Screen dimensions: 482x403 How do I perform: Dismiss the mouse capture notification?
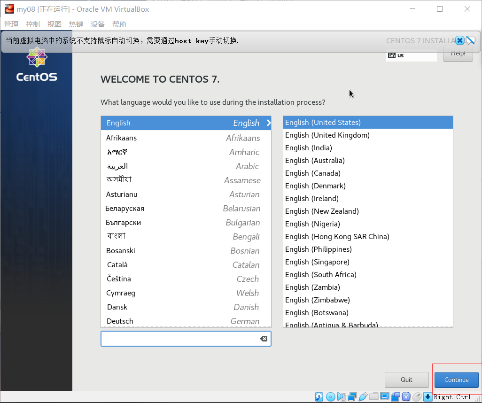coord(459,40)
